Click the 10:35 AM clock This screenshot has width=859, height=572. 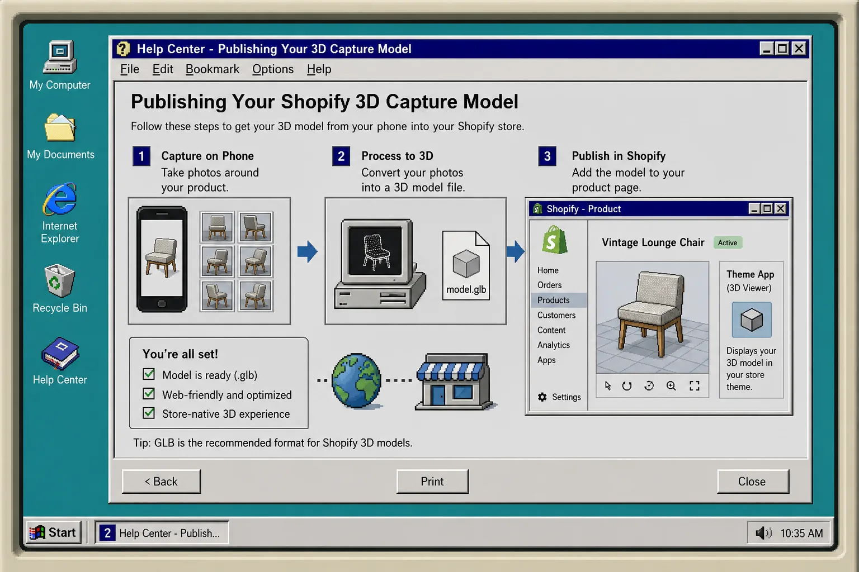801,533
